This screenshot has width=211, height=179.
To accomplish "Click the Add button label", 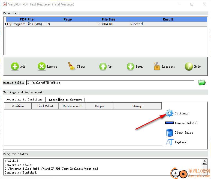I will tap(23, 67).
